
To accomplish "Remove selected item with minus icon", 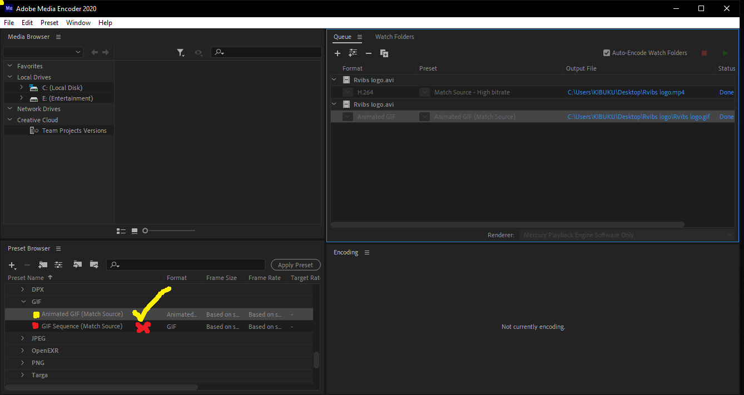I will pos(368,53).
